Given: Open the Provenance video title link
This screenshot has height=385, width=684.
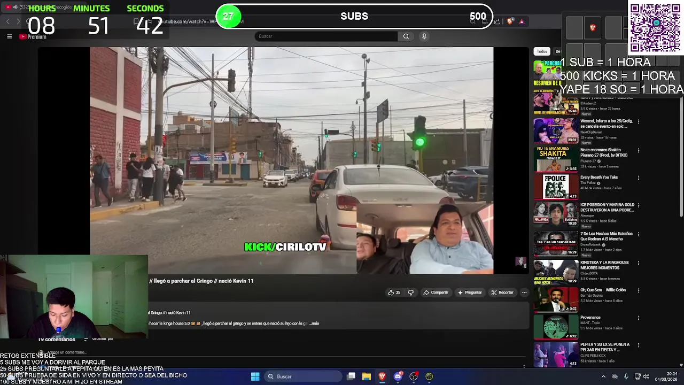Looking at the screenshot, I should click(590, 318).
